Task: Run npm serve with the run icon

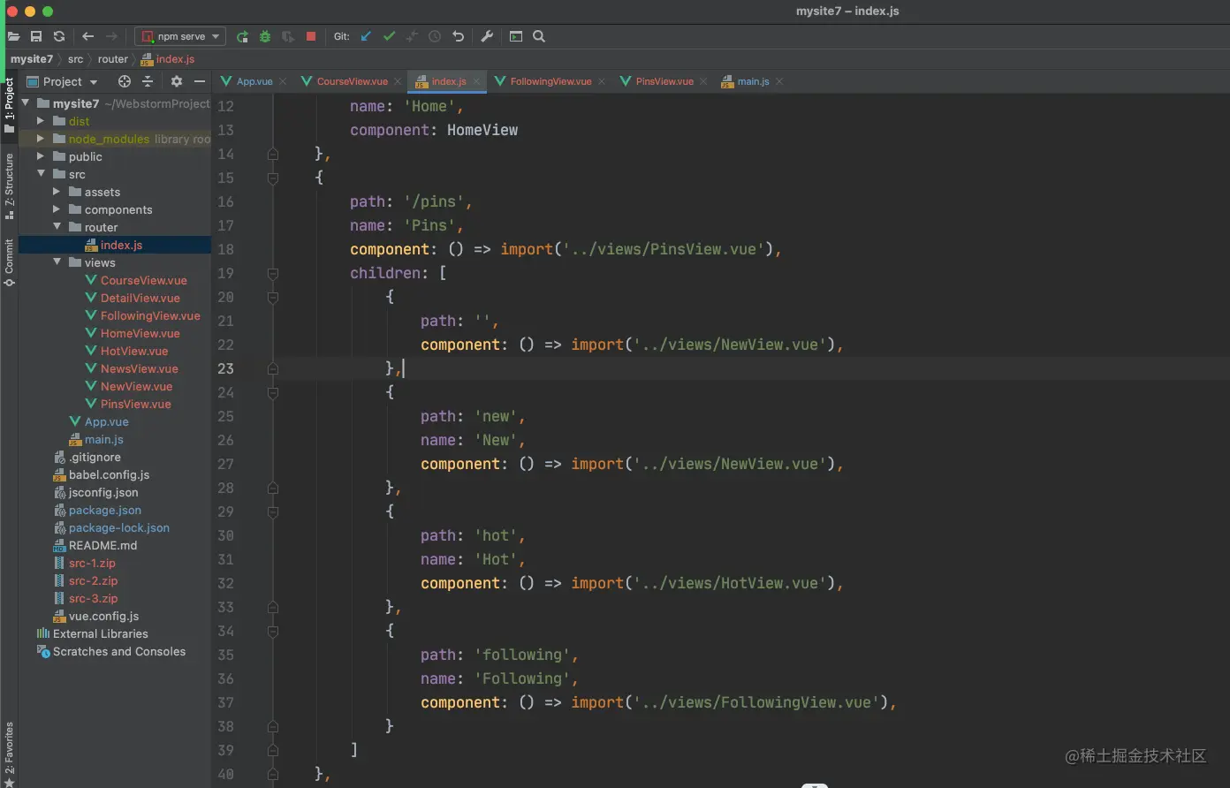Action: [x=242, y=36]
